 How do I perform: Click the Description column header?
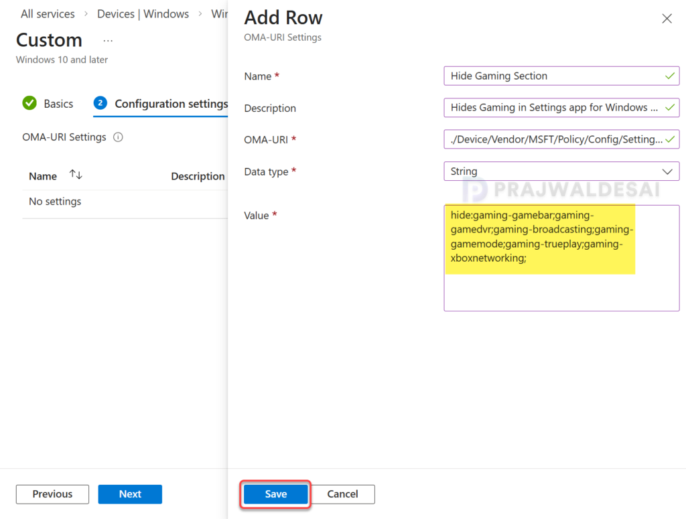click(x=198, y=176)
